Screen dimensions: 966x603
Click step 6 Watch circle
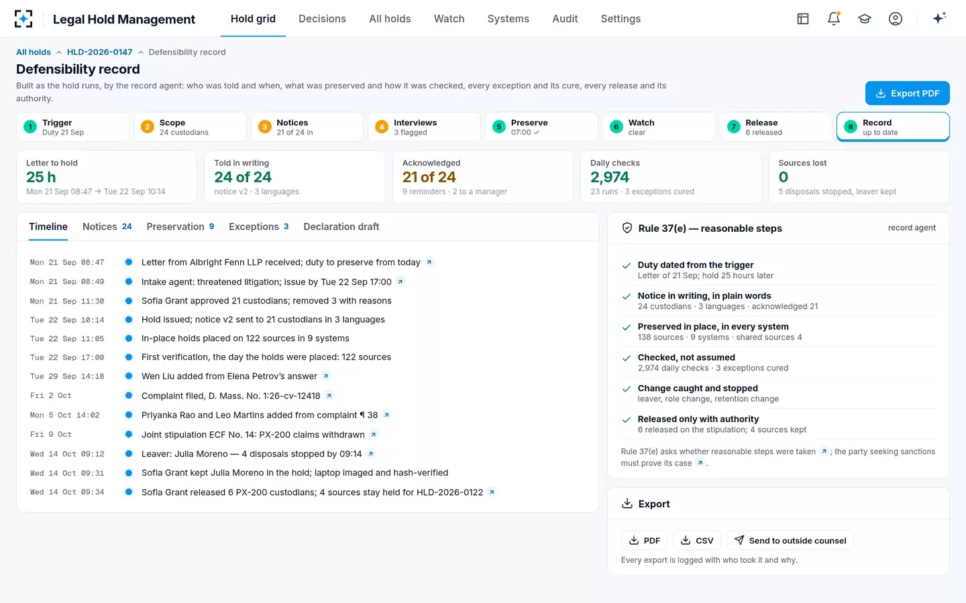(x=616, y=127)
